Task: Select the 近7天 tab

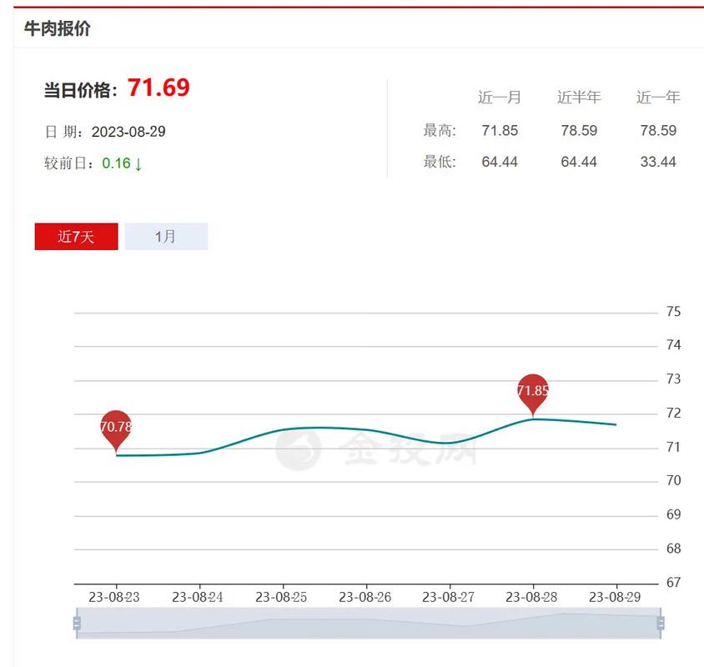Action: coord(76,236)
